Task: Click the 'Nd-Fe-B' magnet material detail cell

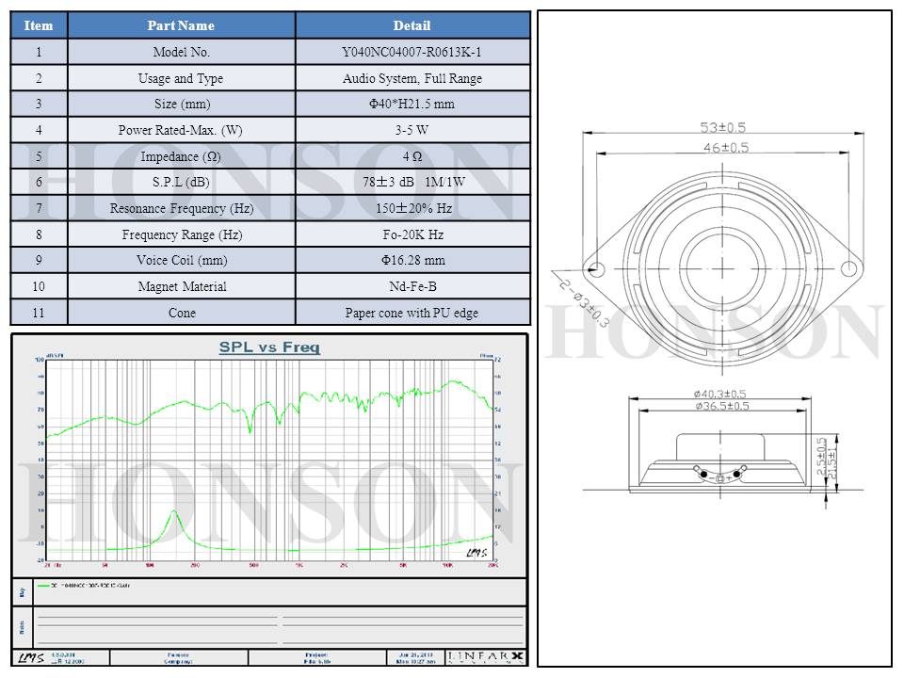Action: [412, 286]
